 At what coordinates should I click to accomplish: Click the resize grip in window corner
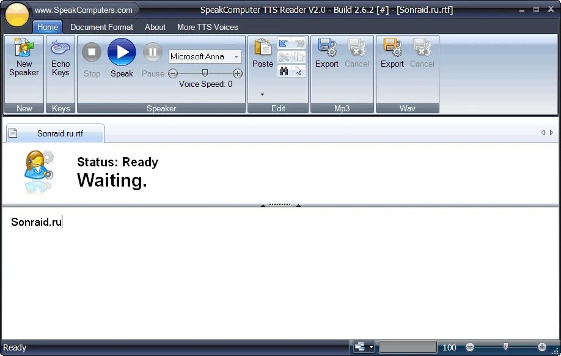pos(555,351)
